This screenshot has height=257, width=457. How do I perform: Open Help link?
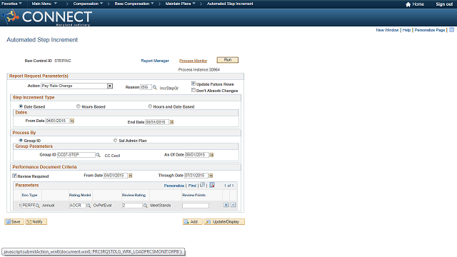tap(406, 30)
